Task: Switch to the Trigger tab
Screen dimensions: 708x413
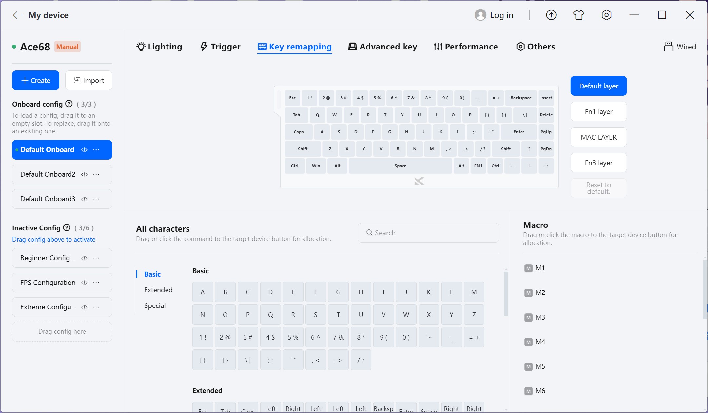Action: tap(220, 47)
